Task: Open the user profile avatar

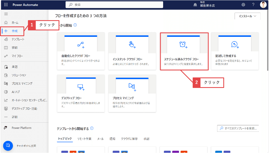Action: pyautogui.click(x=263, y=5)
